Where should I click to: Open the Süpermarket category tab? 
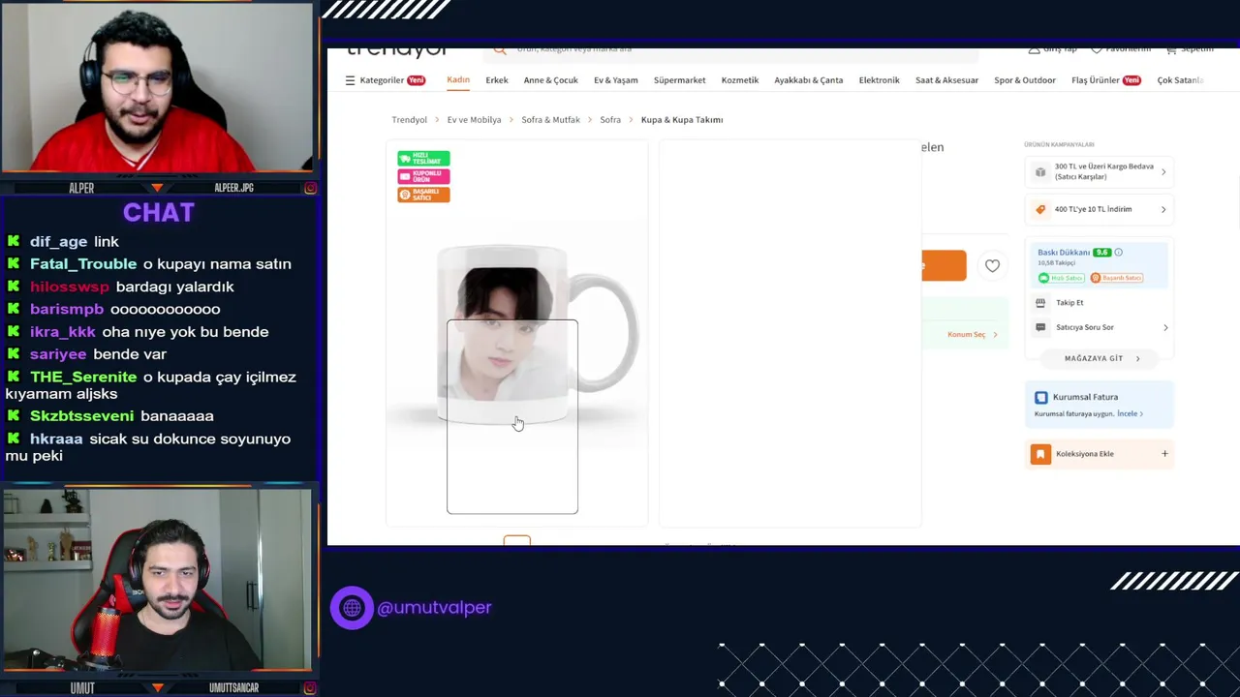(x=680, y=80)
